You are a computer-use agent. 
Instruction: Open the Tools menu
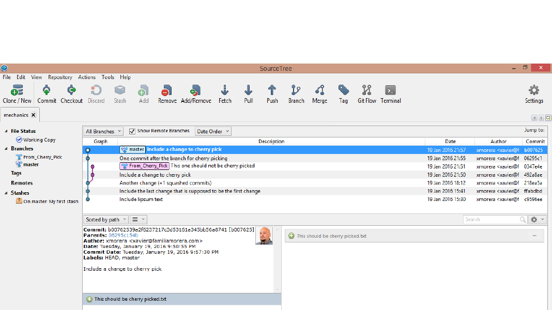click(x=108, y=77)
